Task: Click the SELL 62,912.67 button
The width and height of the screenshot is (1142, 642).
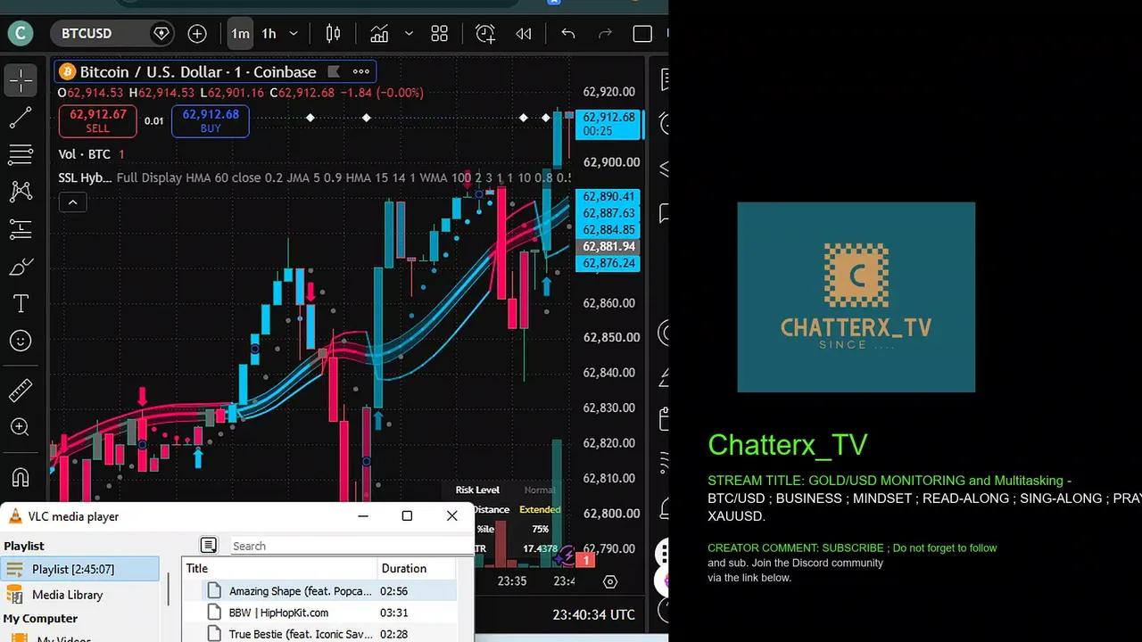Action: (x=98, y=121)
